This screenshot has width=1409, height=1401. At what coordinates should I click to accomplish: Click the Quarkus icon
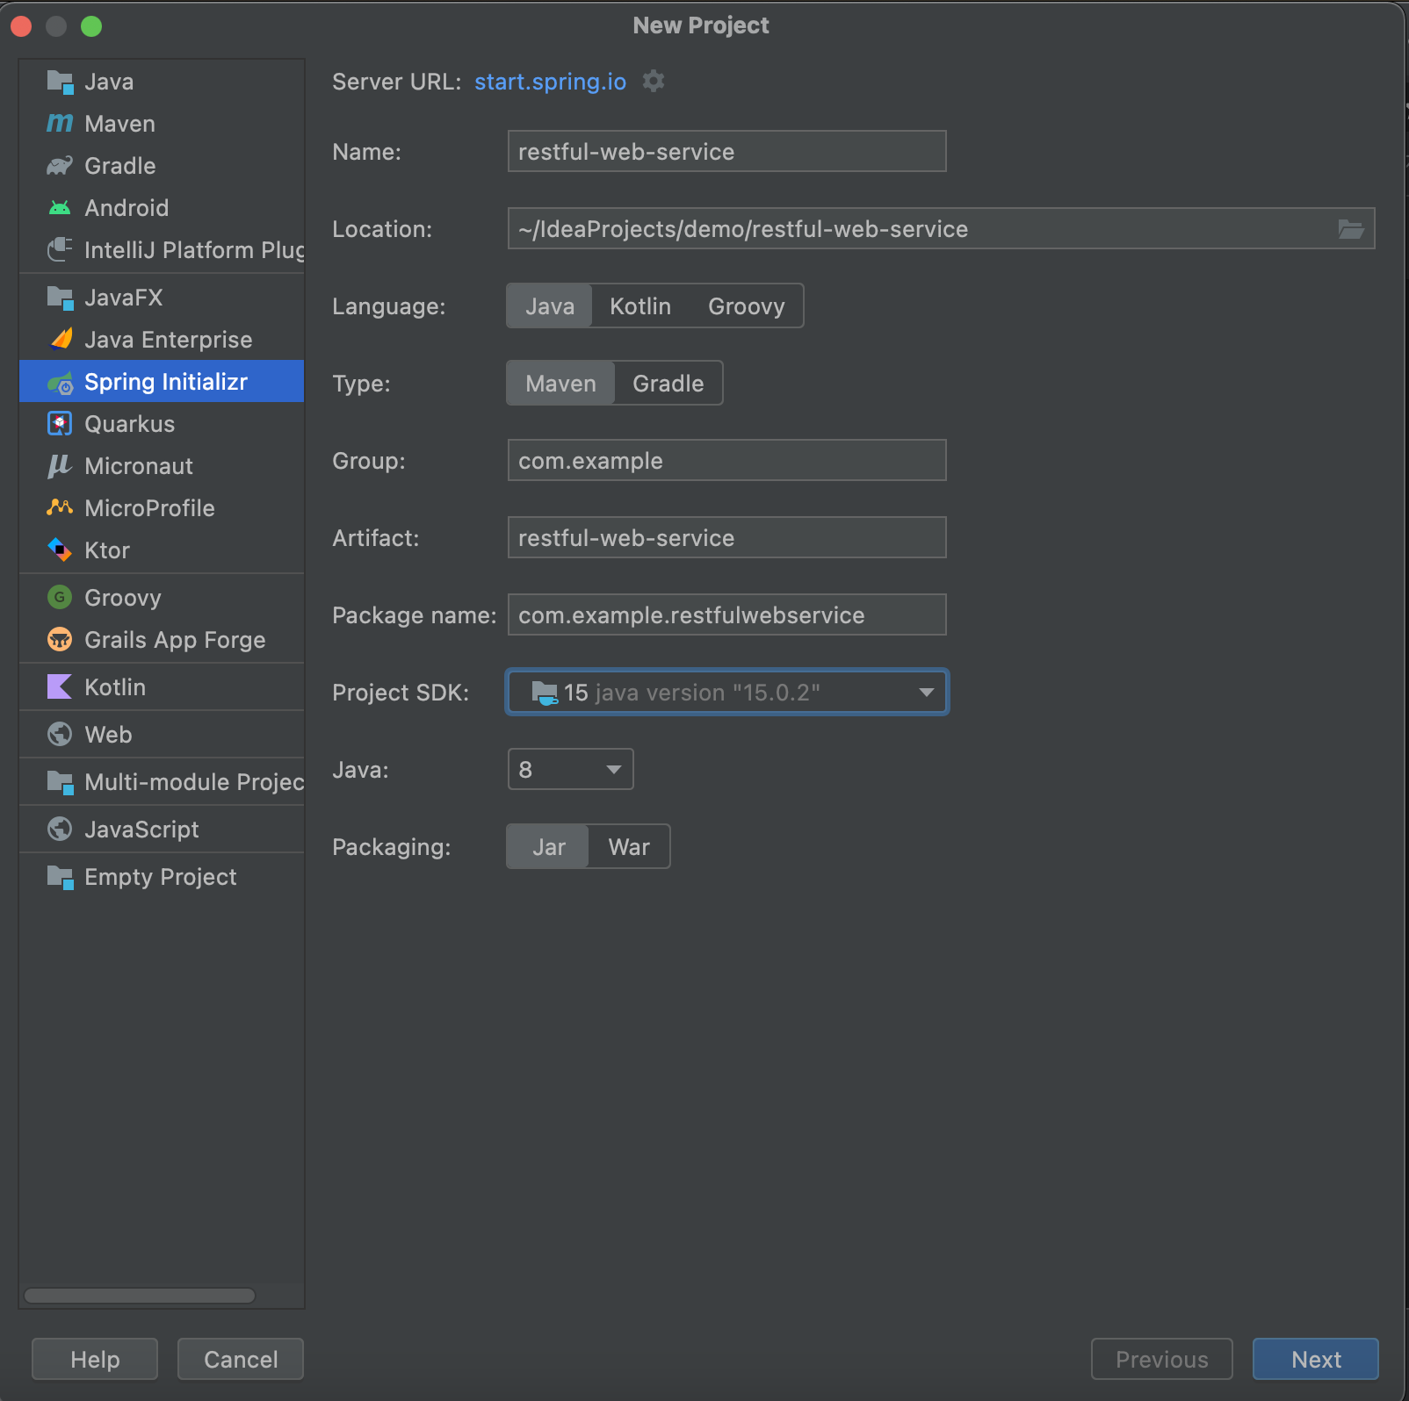pos(60,424)
